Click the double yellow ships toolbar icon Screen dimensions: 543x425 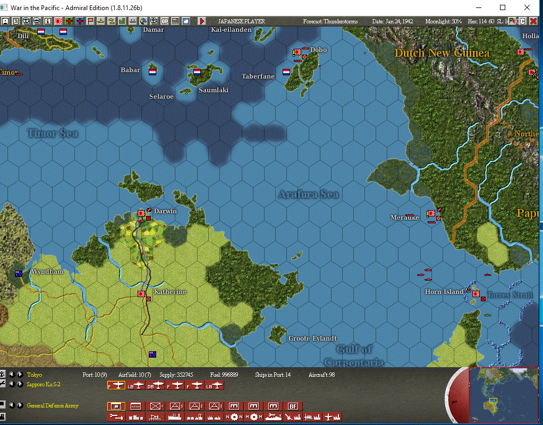(x=112, y=21)
